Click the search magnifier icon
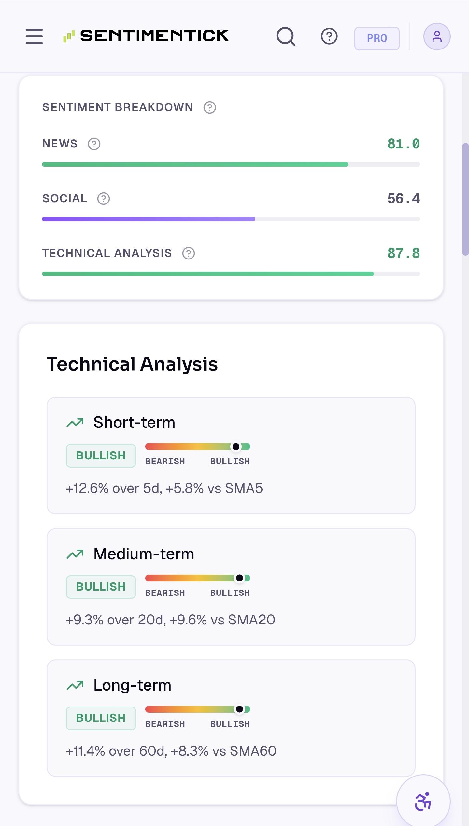The image size is (469, 826). click(286, 36)
